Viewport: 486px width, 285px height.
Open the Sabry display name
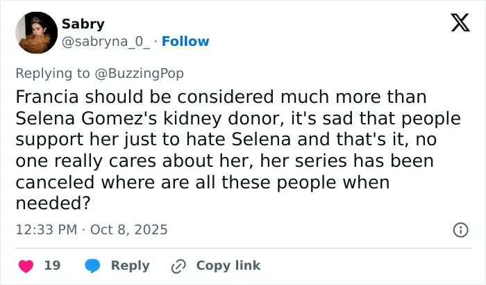(83, 24)
